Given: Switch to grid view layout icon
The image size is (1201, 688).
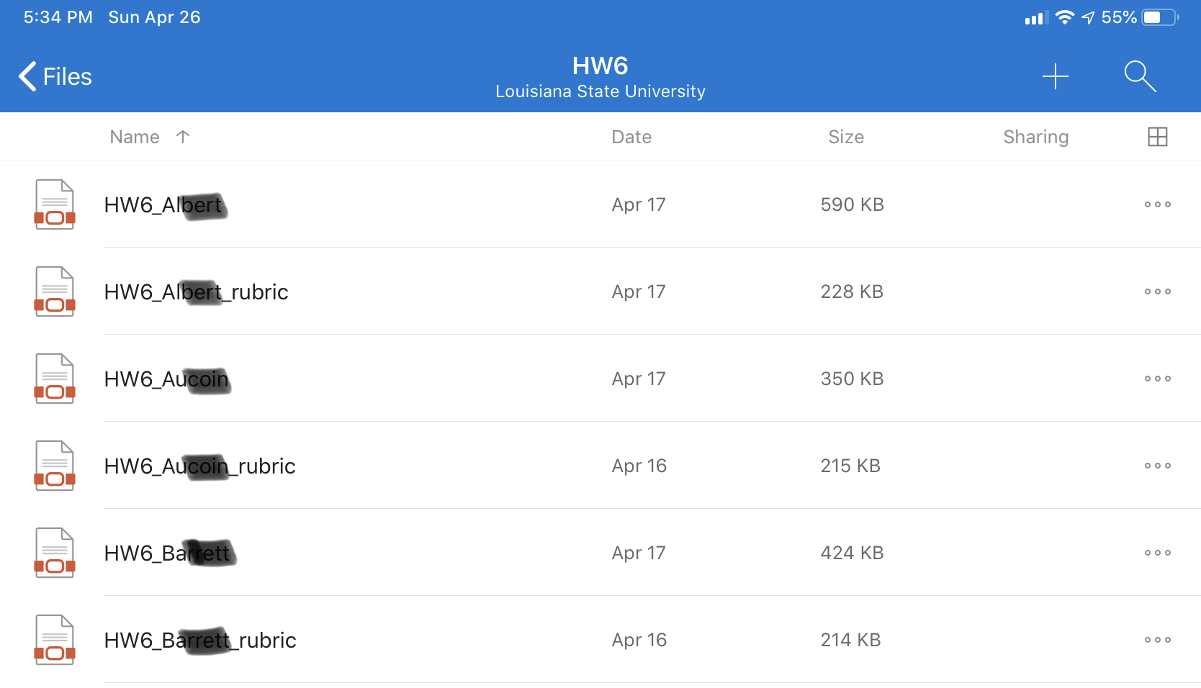Looking at the screenshot, I should (1158, 137).
